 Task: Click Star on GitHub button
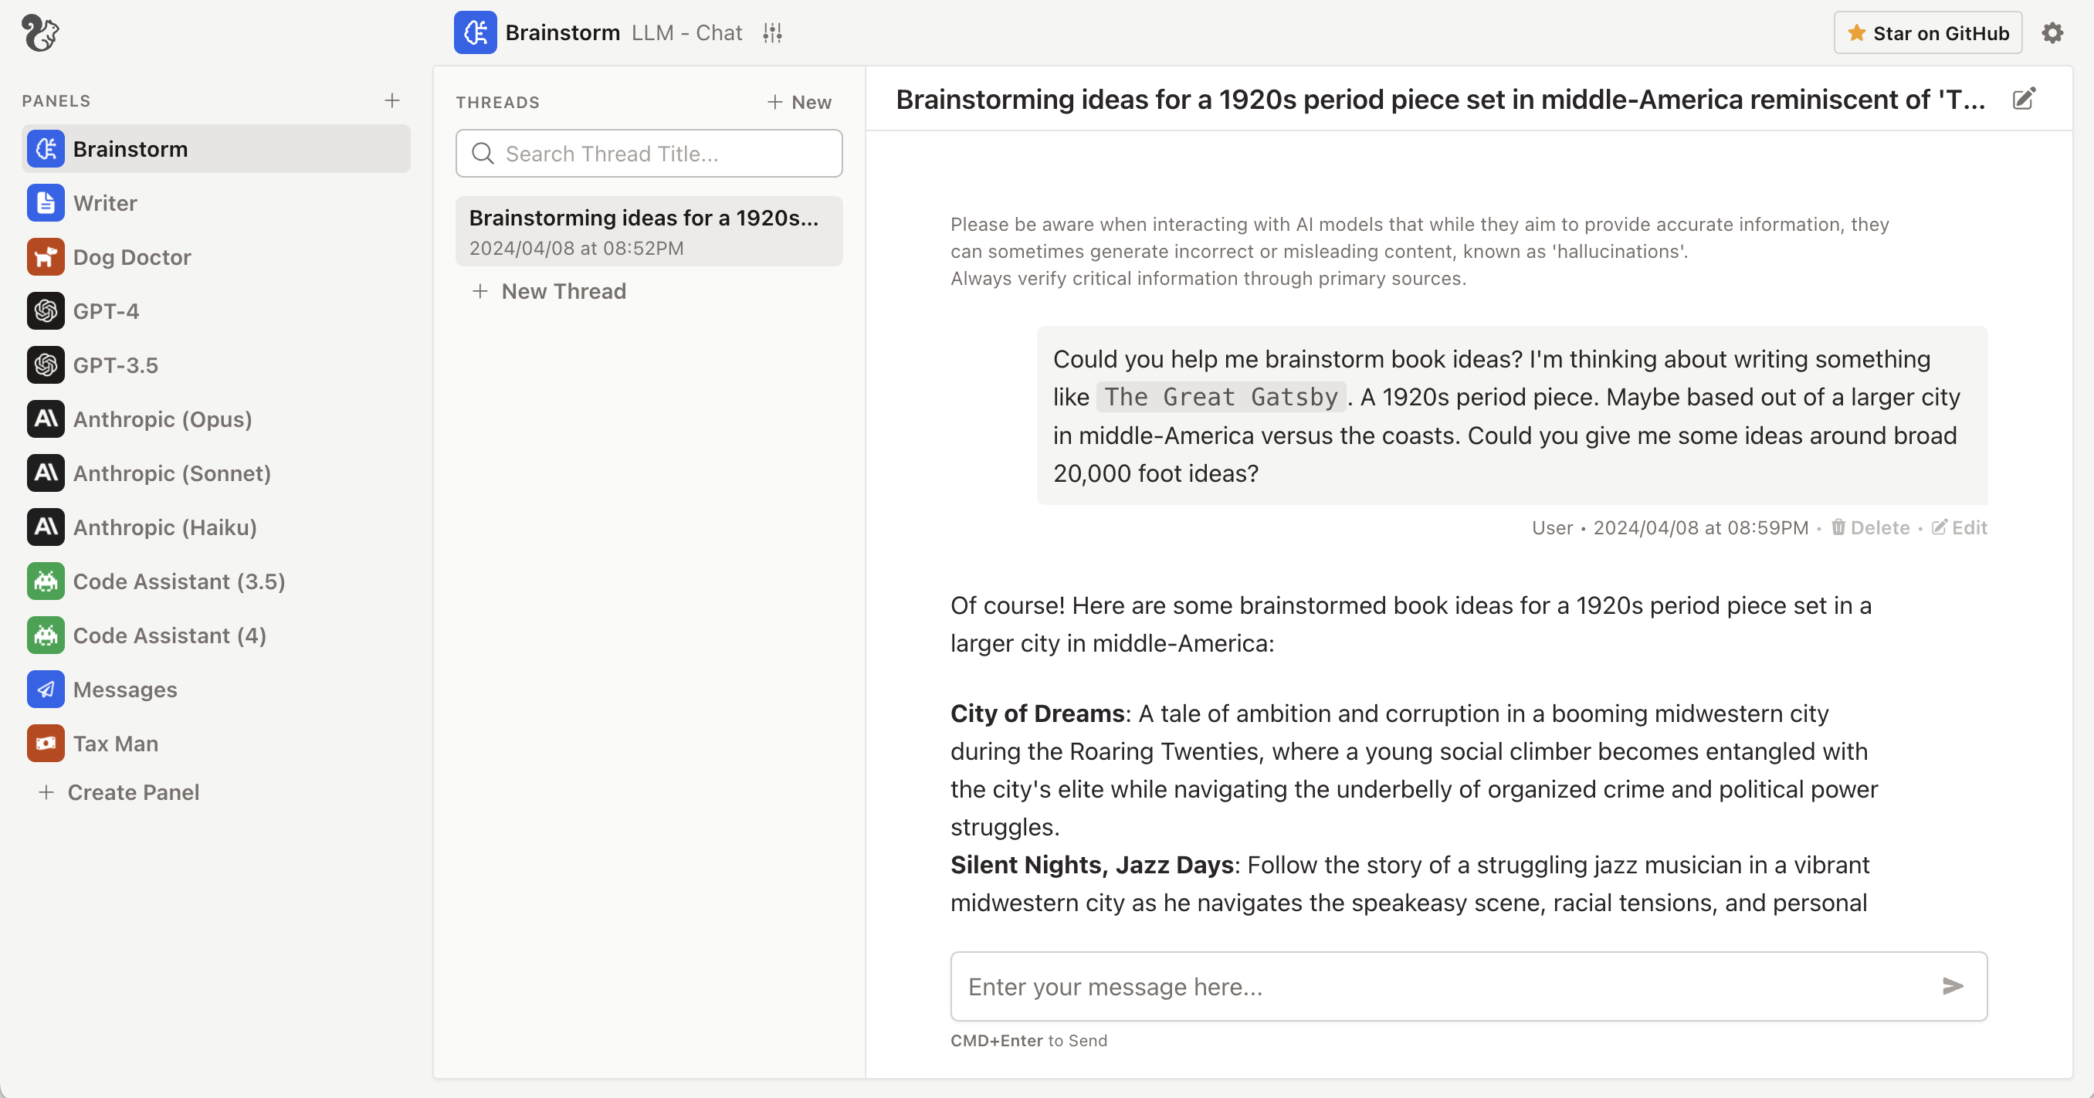click(x=1927, y=32)
